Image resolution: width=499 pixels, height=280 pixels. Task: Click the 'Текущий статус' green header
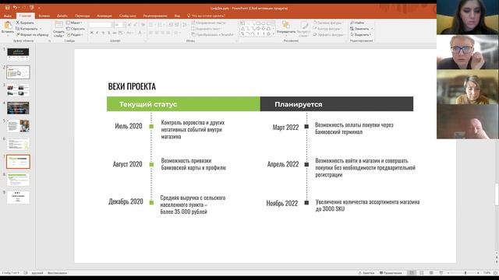pos(183,104)
